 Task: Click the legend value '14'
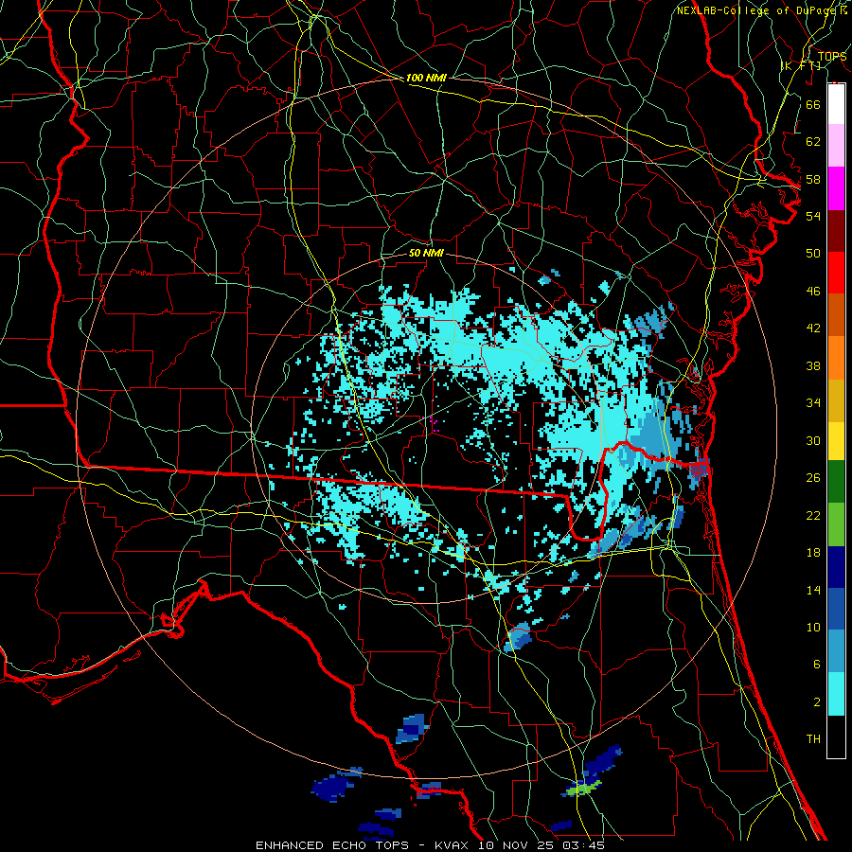click(x=813, y=590)
